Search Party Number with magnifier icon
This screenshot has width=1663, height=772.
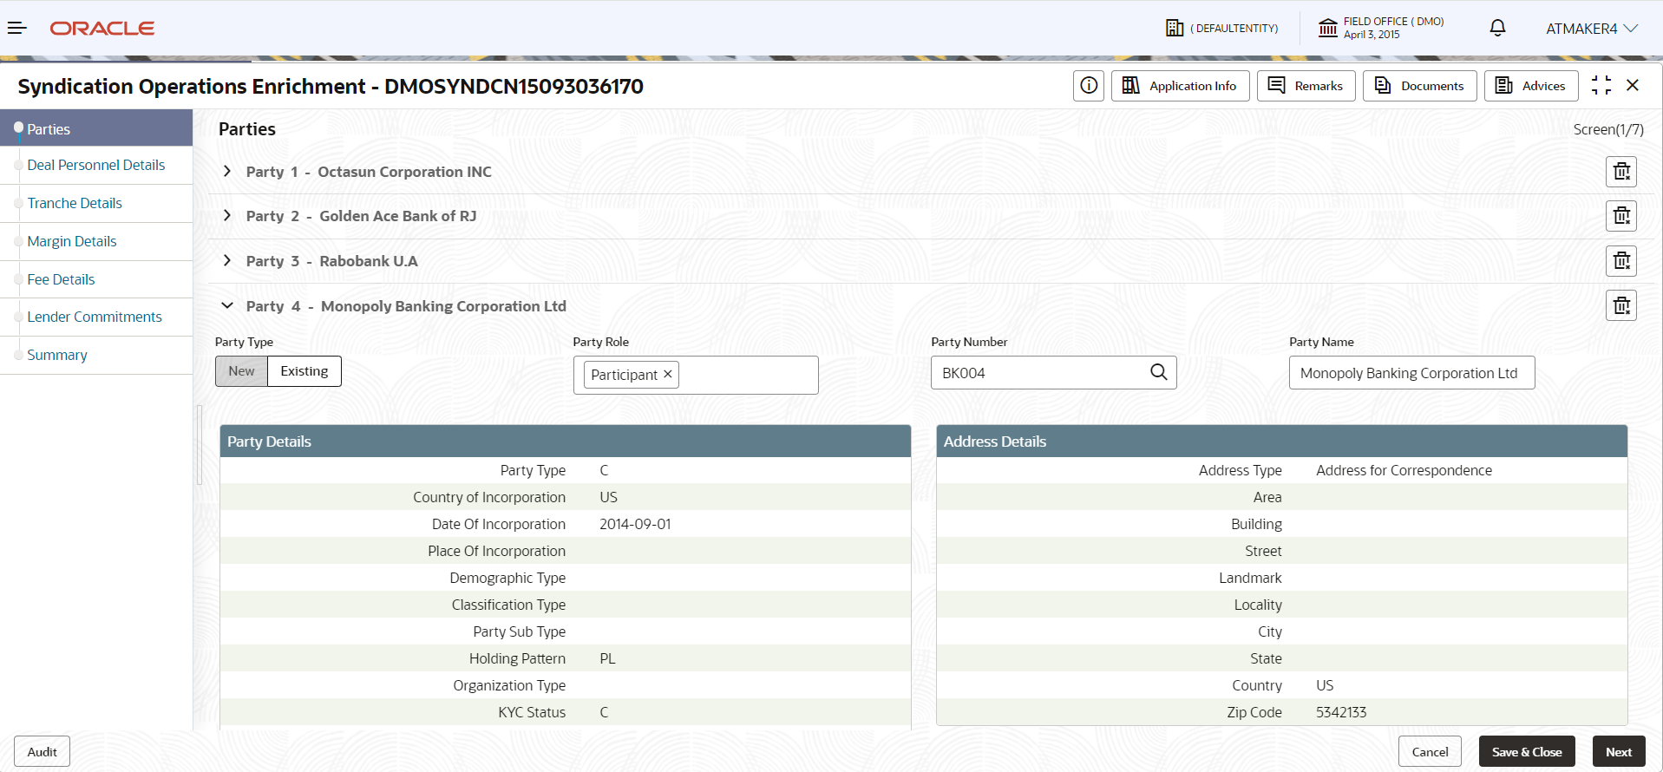[x=1158, y=372]
